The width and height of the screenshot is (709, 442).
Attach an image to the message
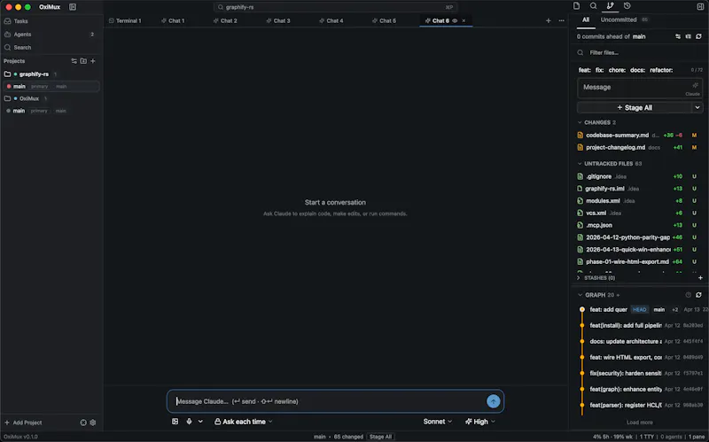pos(175,422)
